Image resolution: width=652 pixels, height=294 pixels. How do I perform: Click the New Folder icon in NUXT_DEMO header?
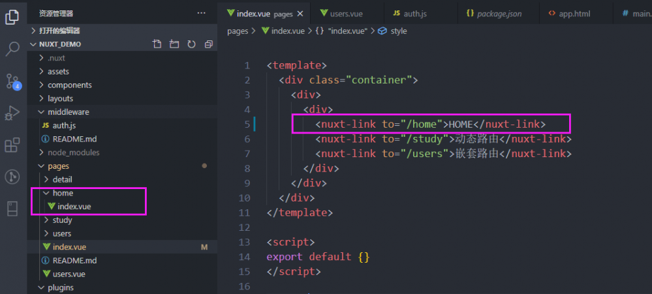click(174, 44)
